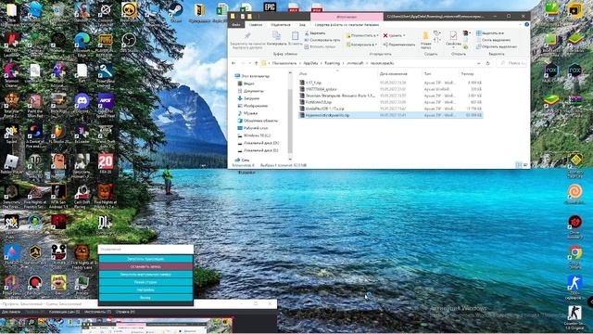The image size is (593, 334).
Task: Select the Devonian Steampunk Resource Pack file
Action: [x=337, y=96]
